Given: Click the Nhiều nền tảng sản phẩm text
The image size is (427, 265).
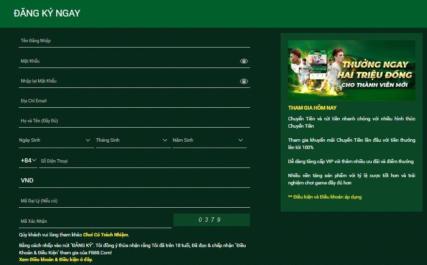Looking at the screenshot, I should 351,179.
